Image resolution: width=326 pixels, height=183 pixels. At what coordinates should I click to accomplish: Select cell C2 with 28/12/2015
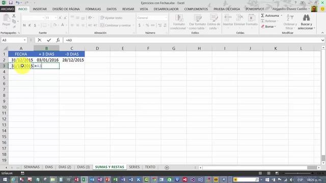tap(72, 60)
